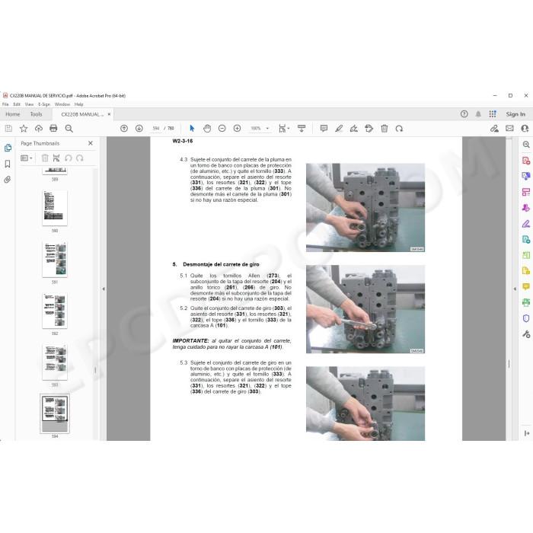Select the page 593 thumbnail

coord(55,362)
